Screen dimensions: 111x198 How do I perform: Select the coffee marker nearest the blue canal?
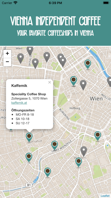[88, 64]
